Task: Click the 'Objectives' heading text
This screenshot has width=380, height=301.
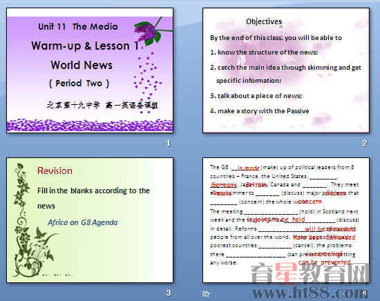Action: pyautogui.click(x=264, y=21)
